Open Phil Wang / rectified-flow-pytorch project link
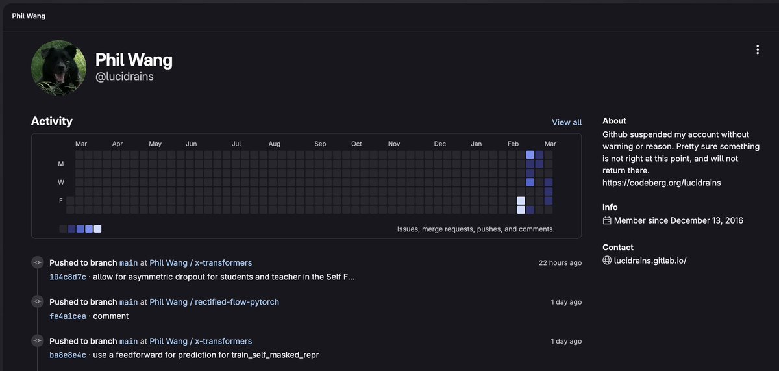This screenshot has width=779, height=371. 214,302
